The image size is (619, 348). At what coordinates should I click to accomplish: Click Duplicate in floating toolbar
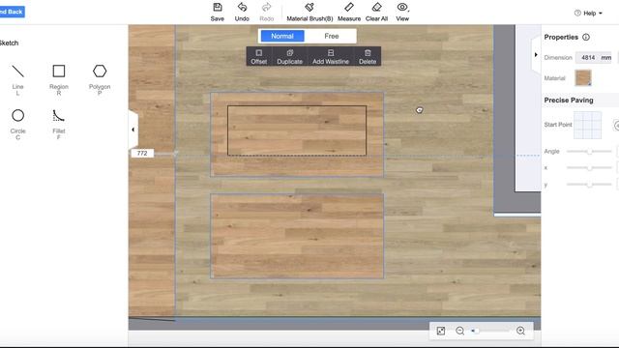289,56
